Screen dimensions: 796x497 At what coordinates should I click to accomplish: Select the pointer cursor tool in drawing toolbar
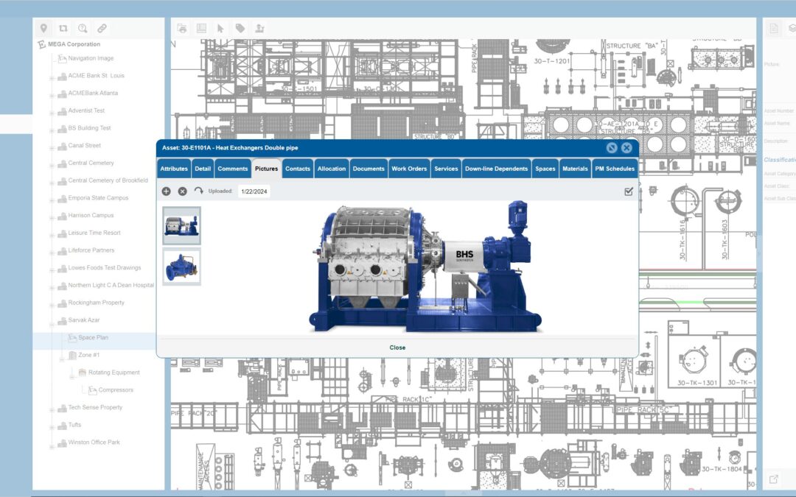click(220, 29)
